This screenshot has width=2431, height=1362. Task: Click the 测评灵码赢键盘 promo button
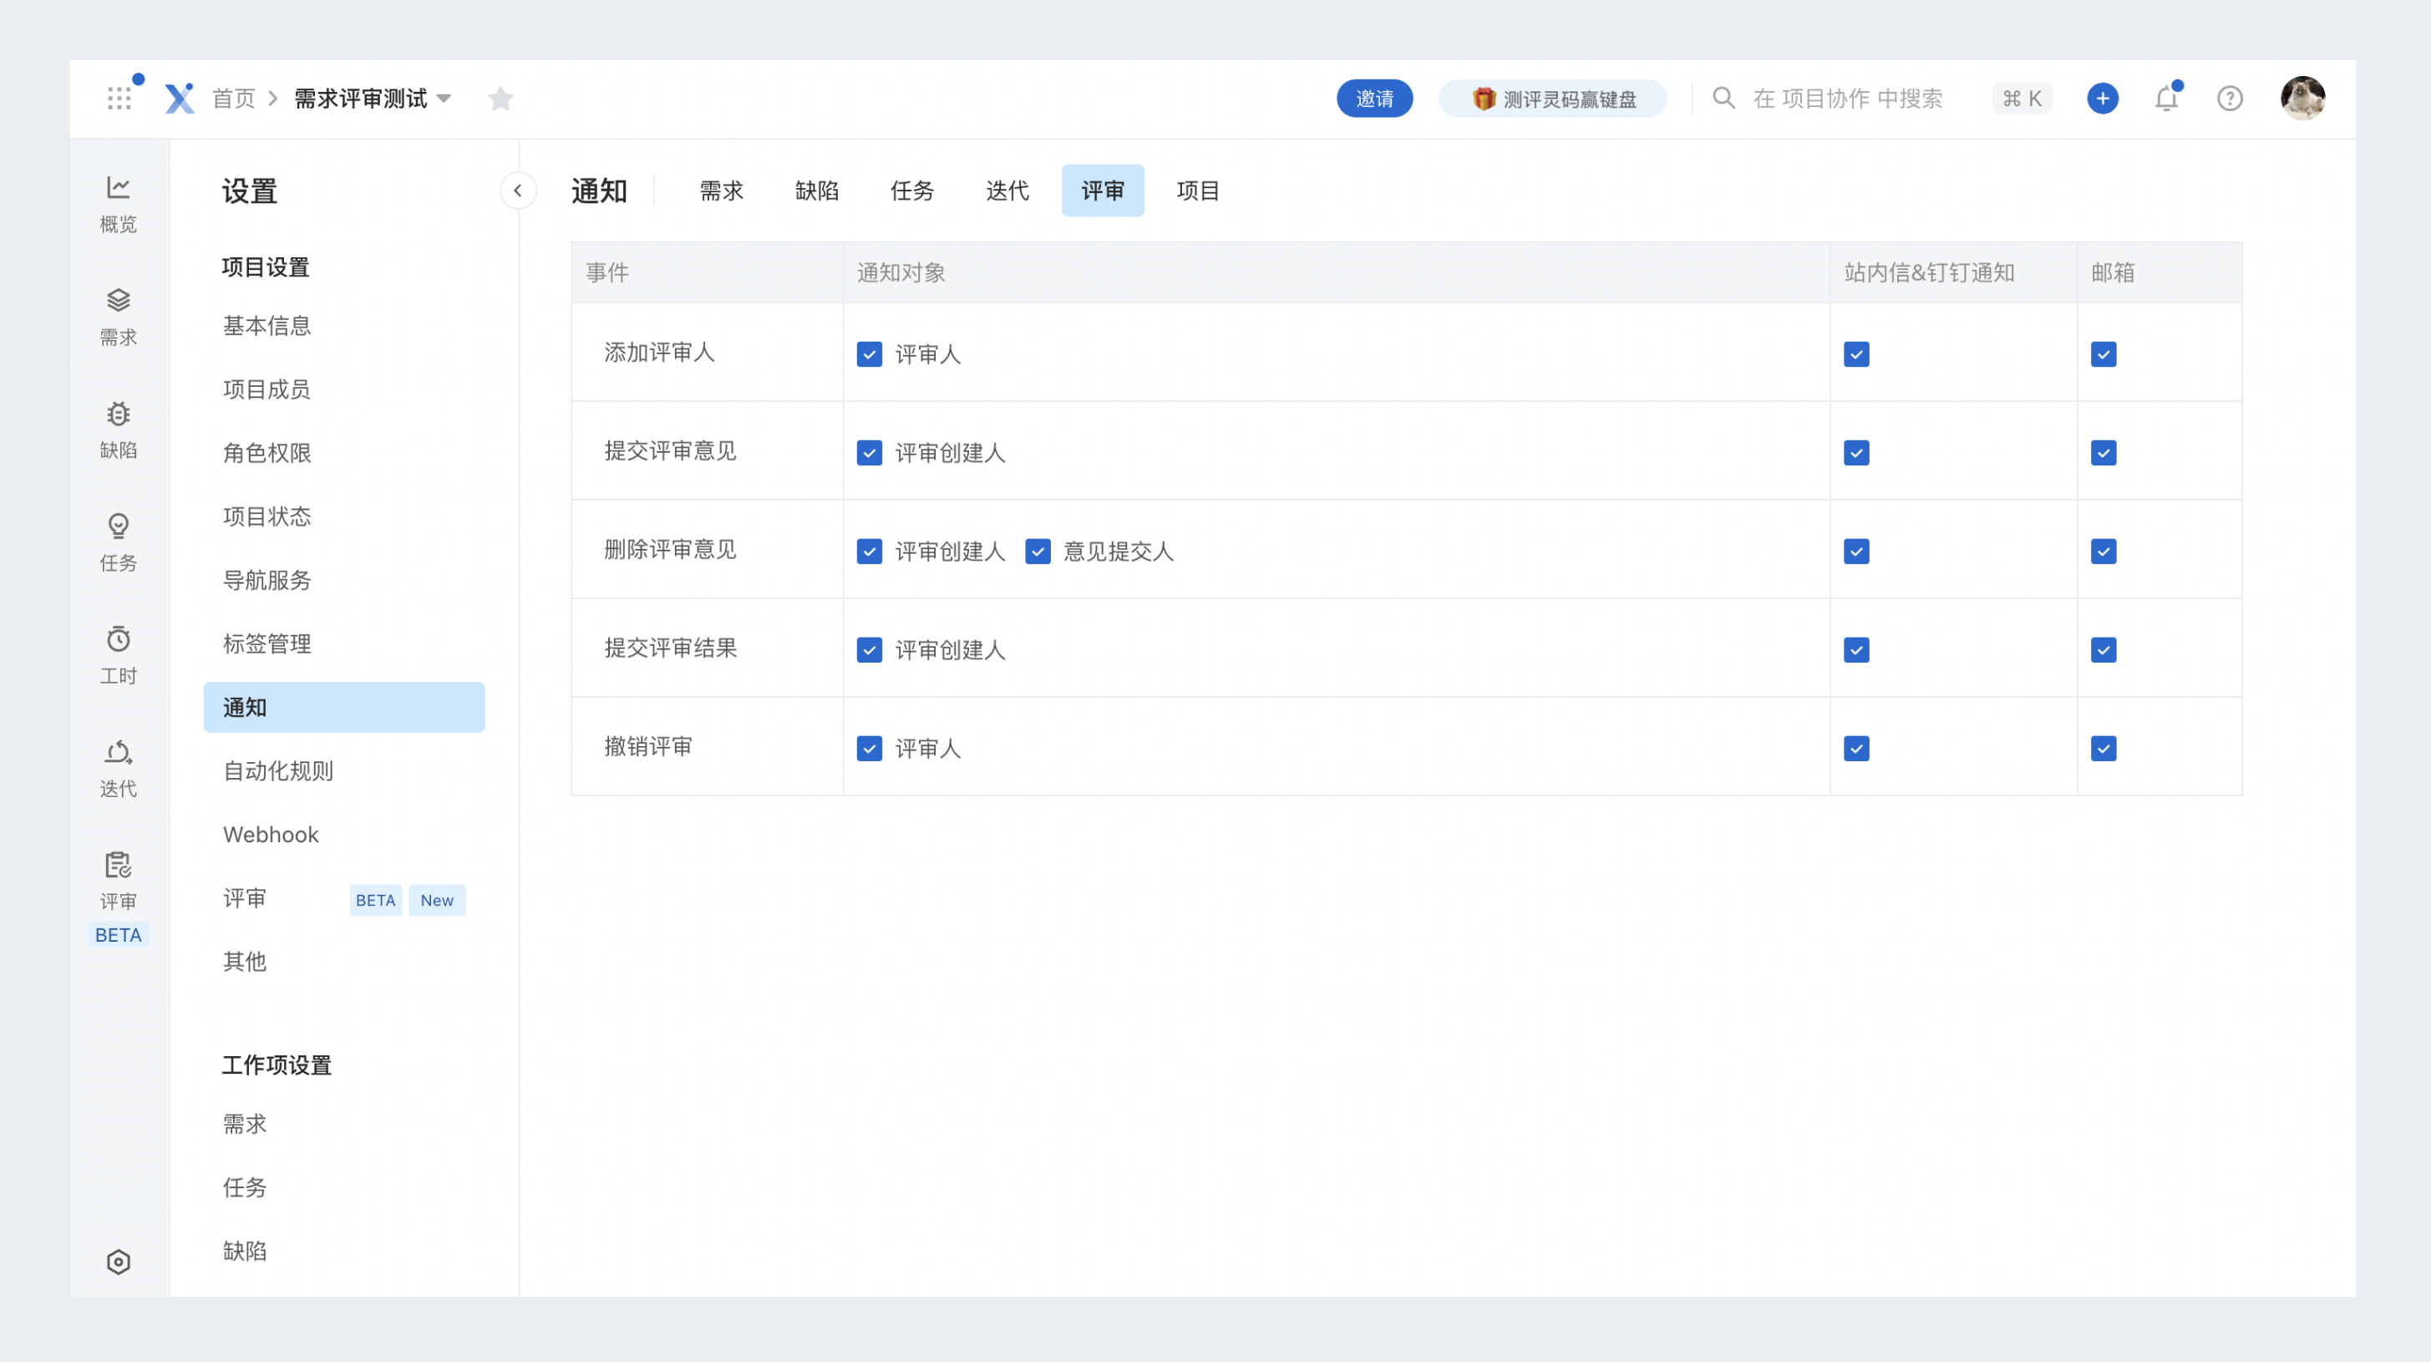(1553, 98)
